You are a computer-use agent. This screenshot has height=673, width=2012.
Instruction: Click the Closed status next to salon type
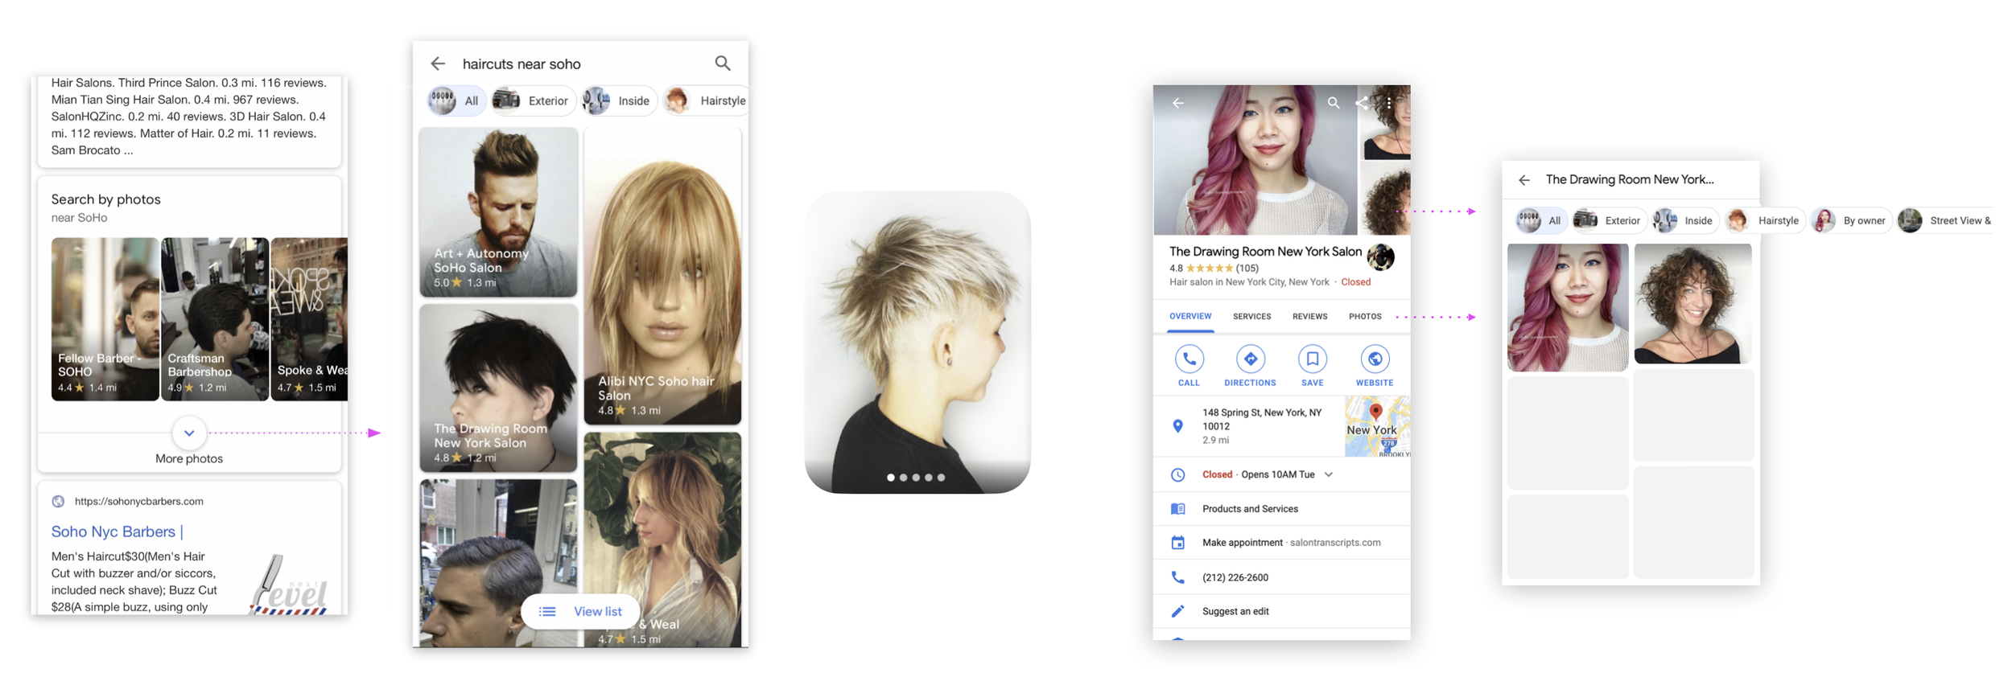coord(1356,282)
